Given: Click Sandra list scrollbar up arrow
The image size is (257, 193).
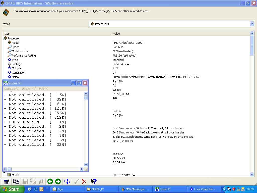Looking at the screenshot, I should (x=252, y=33).
